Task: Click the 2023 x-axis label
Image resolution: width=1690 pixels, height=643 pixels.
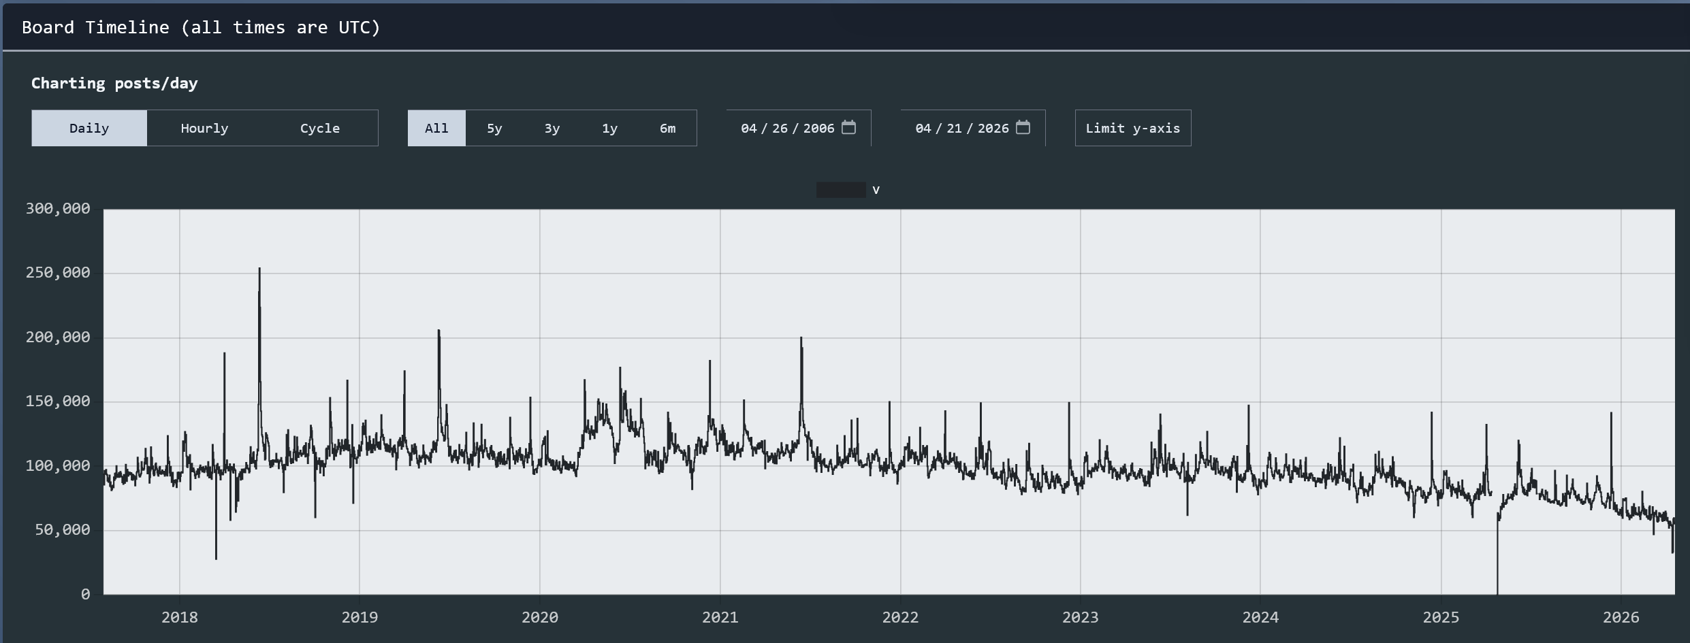Action: (x=1081, y=617)
